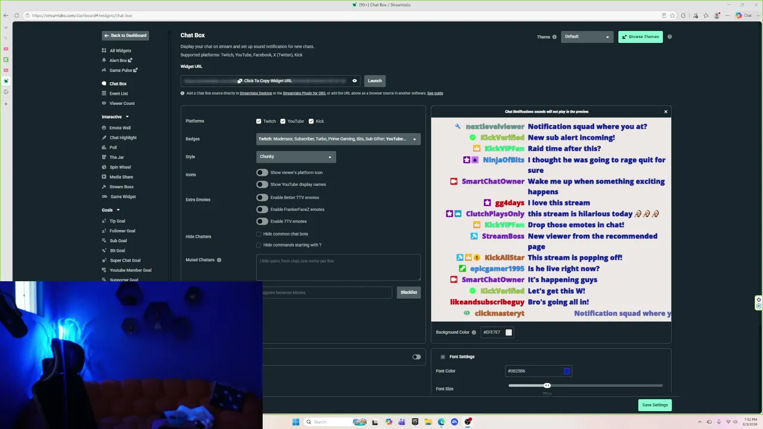Open the See guide link
The width and height of the screenshot is (763, 429).
[435, 94]
